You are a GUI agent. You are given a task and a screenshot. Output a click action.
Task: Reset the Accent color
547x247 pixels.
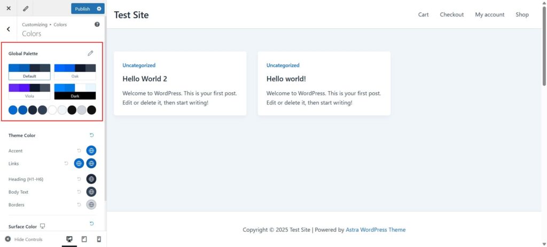[79, 151]
